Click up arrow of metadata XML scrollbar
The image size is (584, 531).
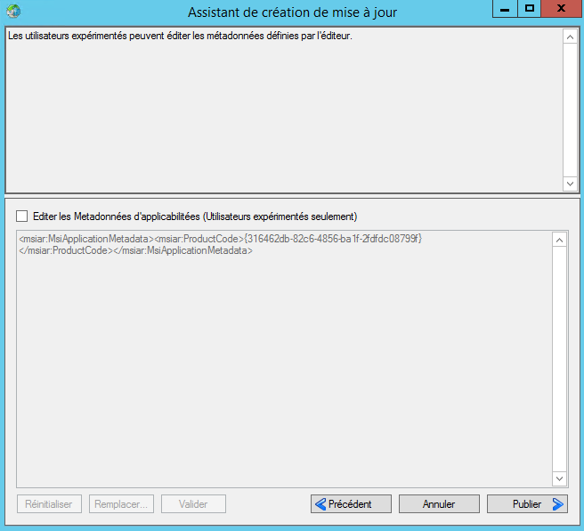tap(559, 240)
